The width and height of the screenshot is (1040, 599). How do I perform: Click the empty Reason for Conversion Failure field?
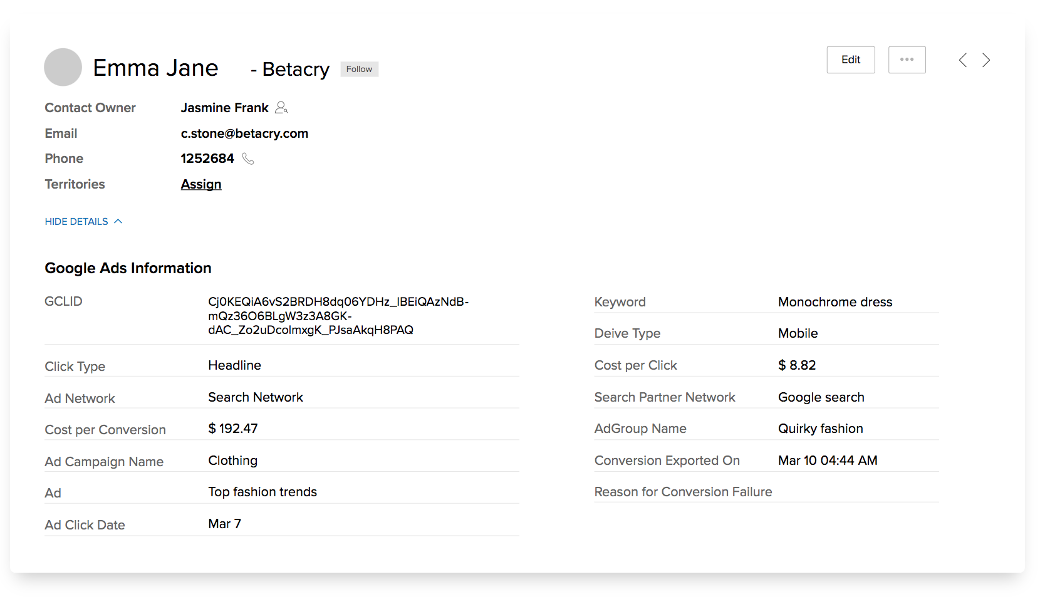[x=857, y=492]
